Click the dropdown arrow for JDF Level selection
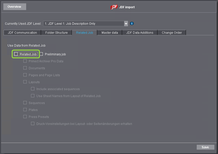The image size is (218, 154). 126,23
